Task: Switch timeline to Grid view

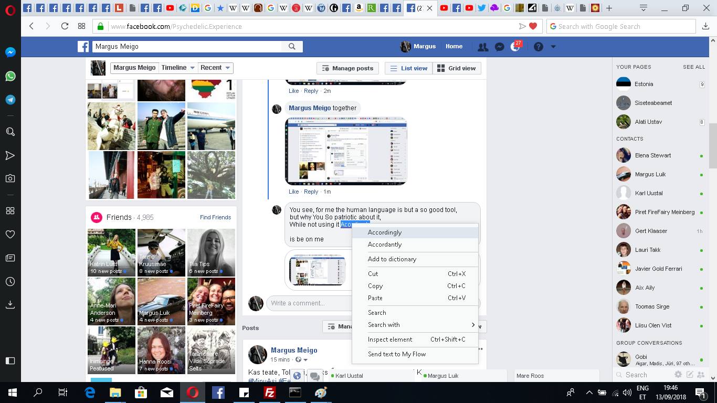Action: pyautogui.click(x=457, y=68)
